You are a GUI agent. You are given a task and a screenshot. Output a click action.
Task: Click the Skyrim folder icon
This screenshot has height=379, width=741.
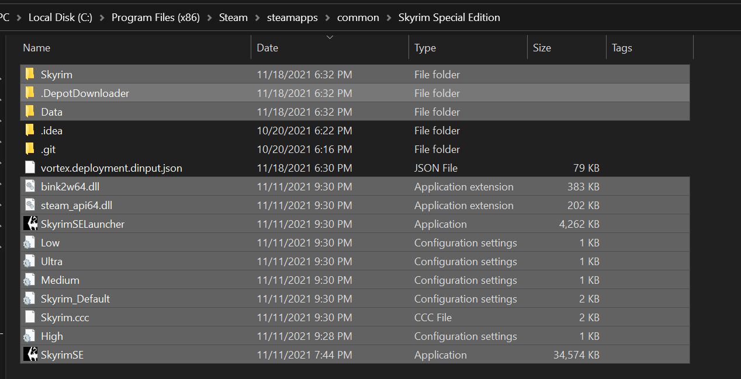pos(30,74)
